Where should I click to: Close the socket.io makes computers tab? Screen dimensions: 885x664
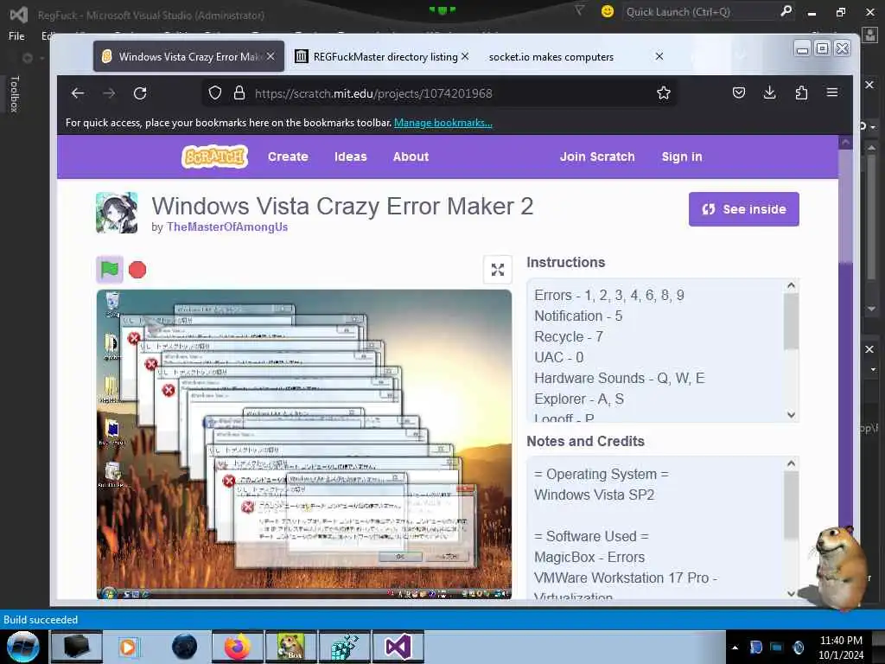pyautogui.click(x=659, y=56)
